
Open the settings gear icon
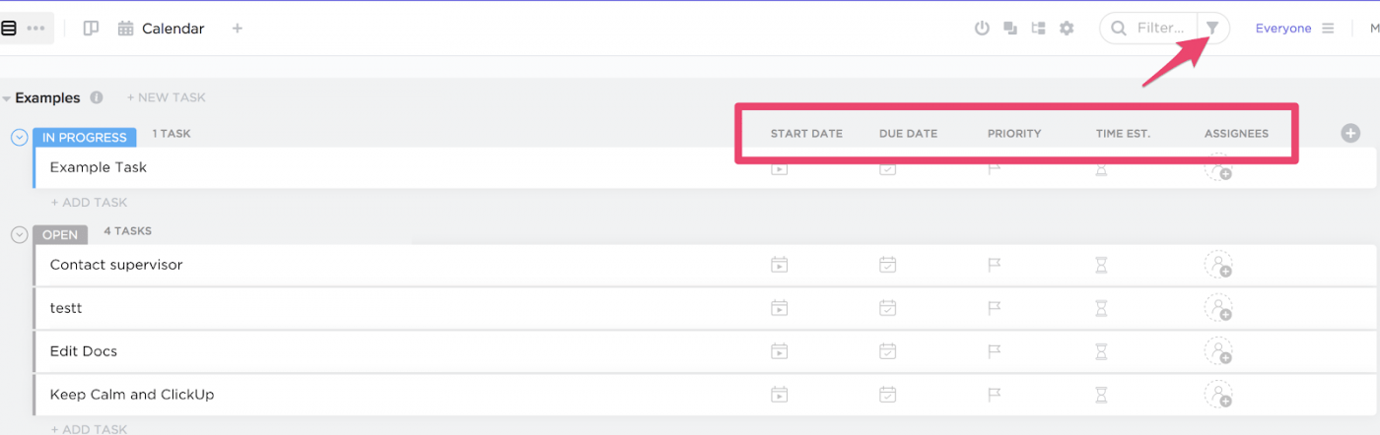[x=1067, y=29]
